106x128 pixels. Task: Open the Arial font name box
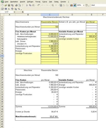click(x=98, y=5)
